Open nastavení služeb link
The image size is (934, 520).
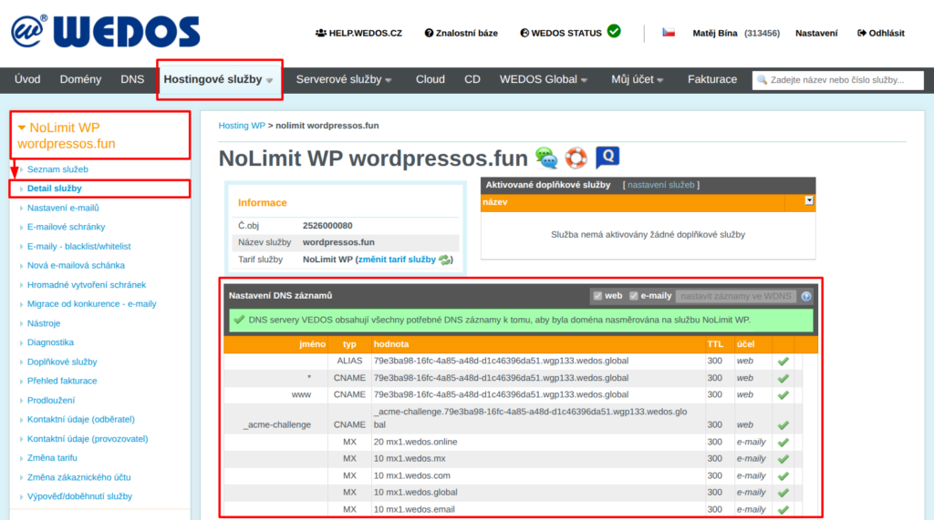click(x=660, y=185)
